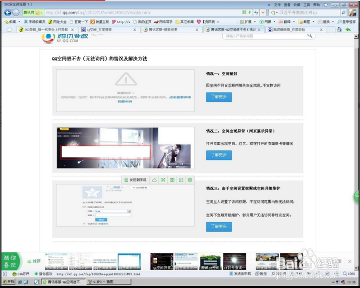Open the 查看 menu
The height and width of the screenshot is (288, 360).
point(287,5)
